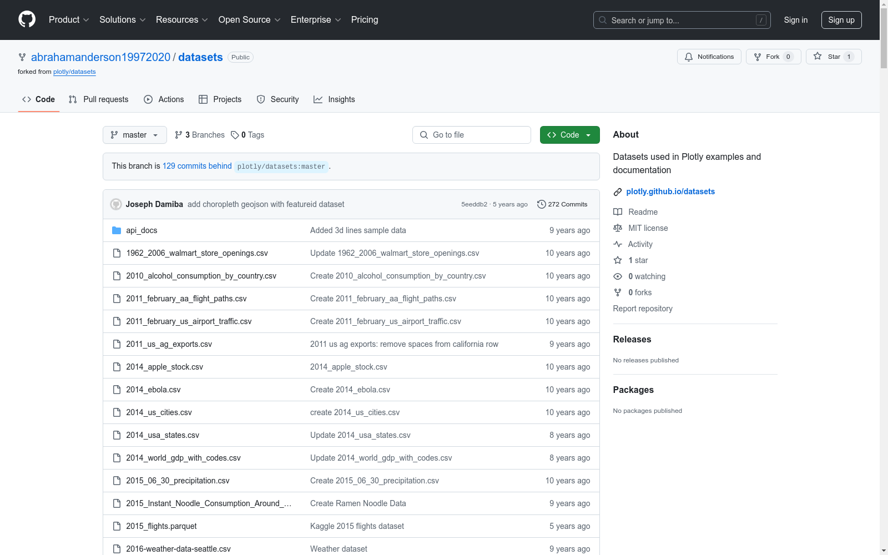Click the Report repository link

tap(643, 309)
